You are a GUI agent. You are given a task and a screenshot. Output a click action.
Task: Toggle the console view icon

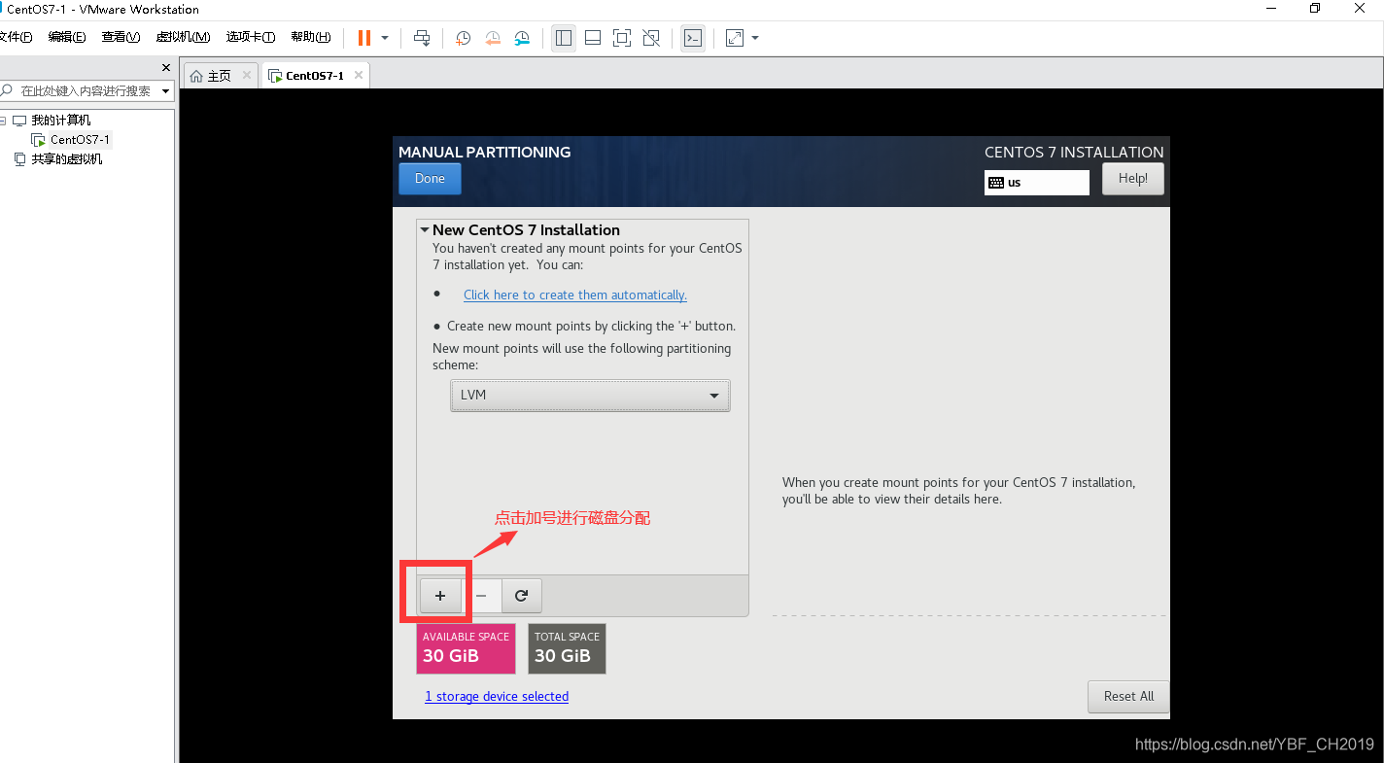[693, 38]
